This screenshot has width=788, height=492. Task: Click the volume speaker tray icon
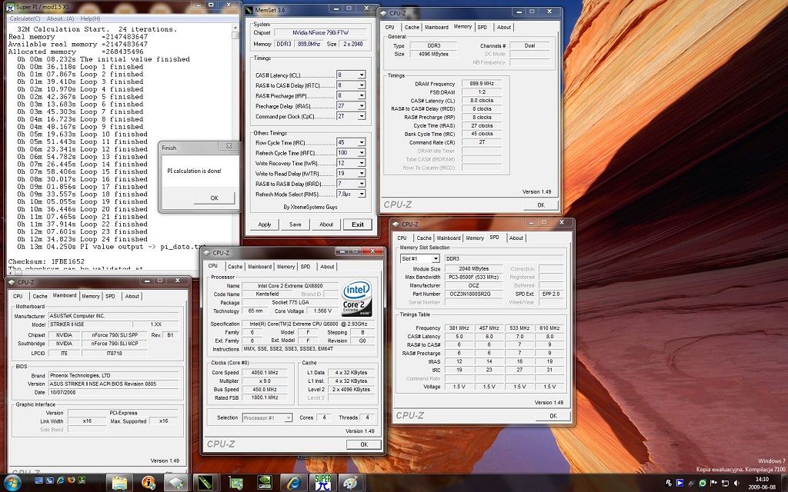[x=736, y=483]
